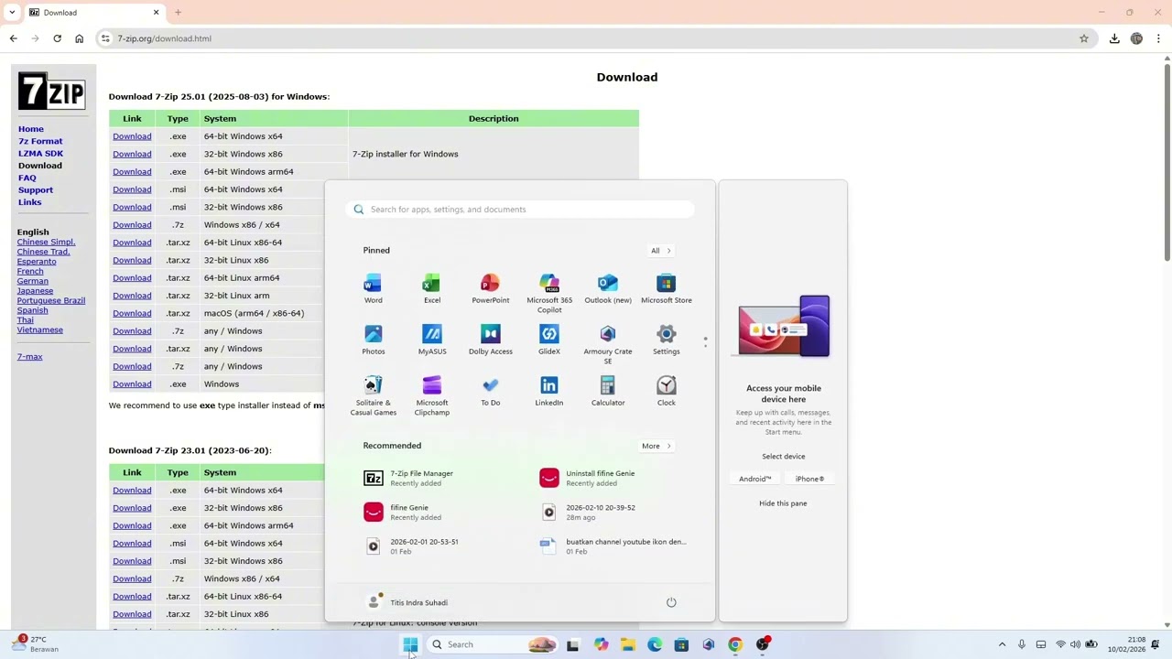The height and width of the screenshot is (659, 1172).
Task: Open Settings from pinned apps
Action: pyautogui.click(x=666, y=340)
